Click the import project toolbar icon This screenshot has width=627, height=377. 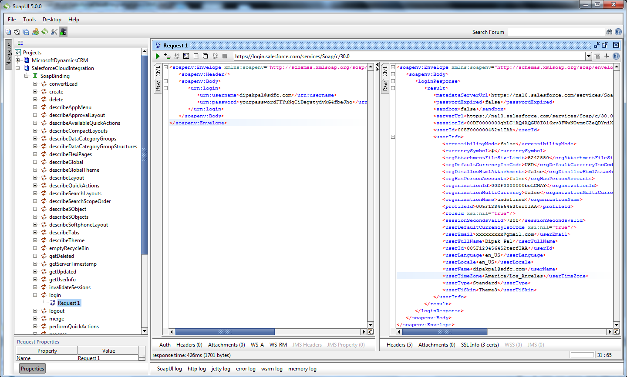click(17, 32)
